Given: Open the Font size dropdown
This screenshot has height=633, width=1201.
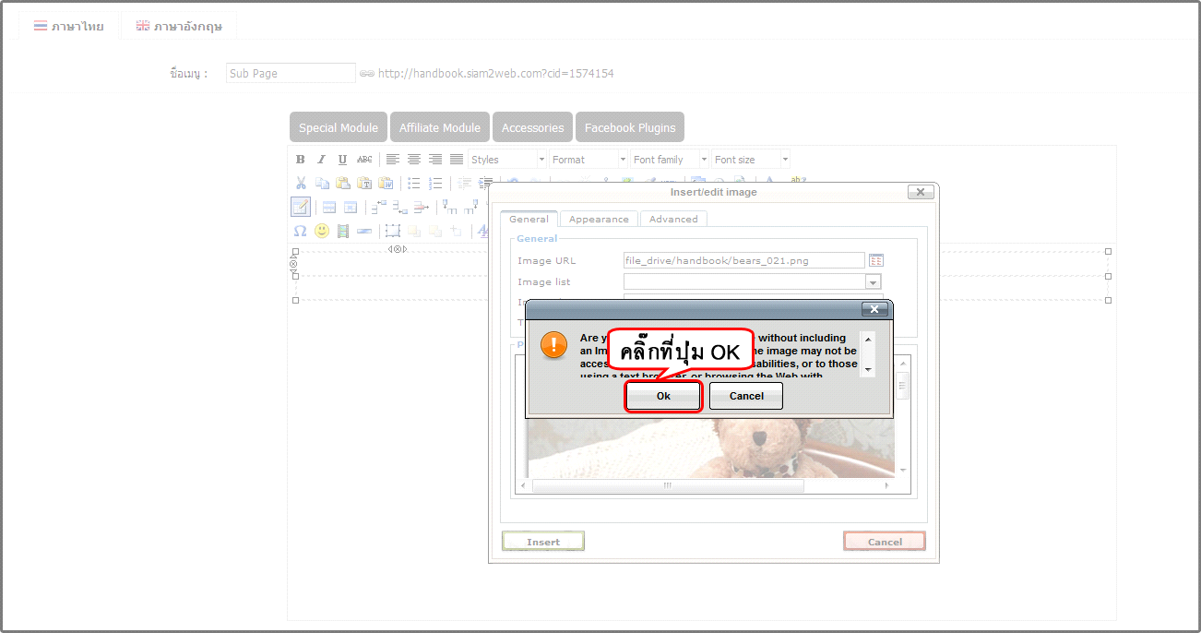Looking at the screenshot, I should (x=751, y=160).
